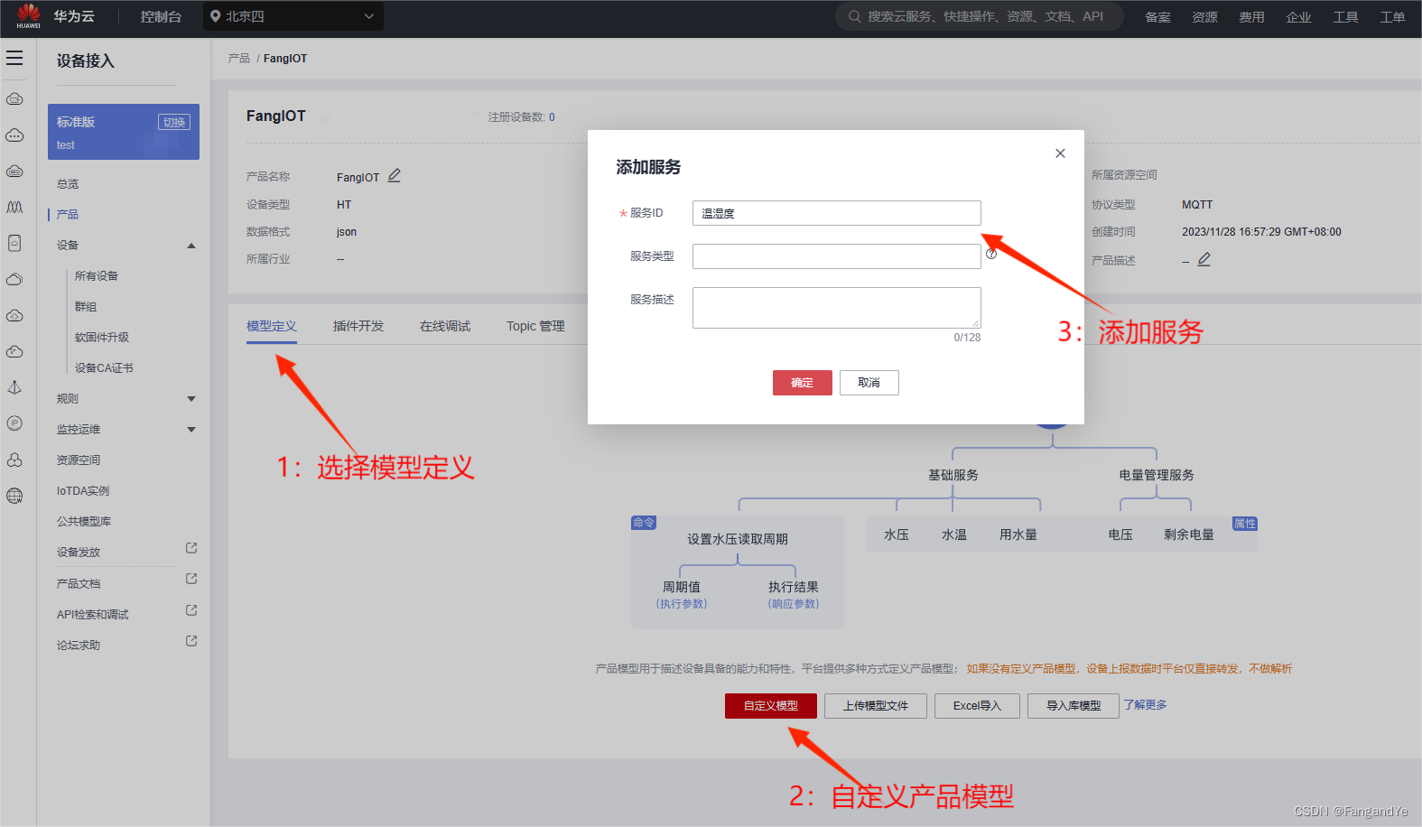The height and width of the screenshot is (827, 1422).
Task: Click the Excel导入 button
Action: click(x=977, y=706)
